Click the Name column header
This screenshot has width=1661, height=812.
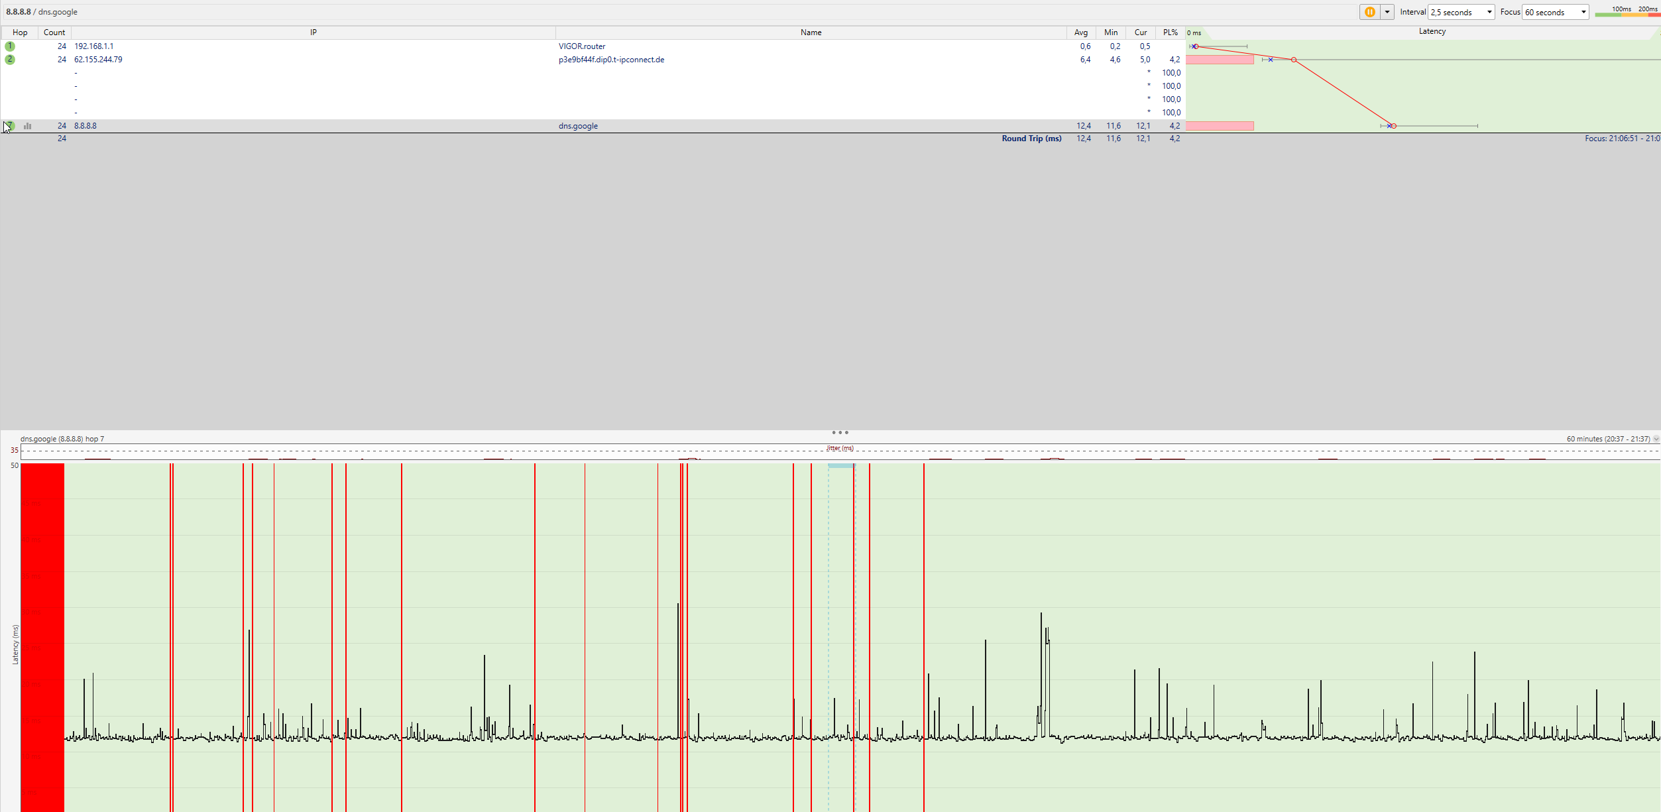(x=811, y=32)
